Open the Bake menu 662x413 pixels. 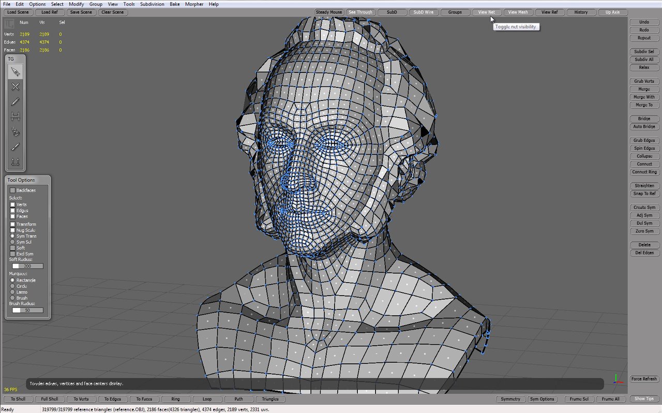pyautogui.click(x=175, y=4)
